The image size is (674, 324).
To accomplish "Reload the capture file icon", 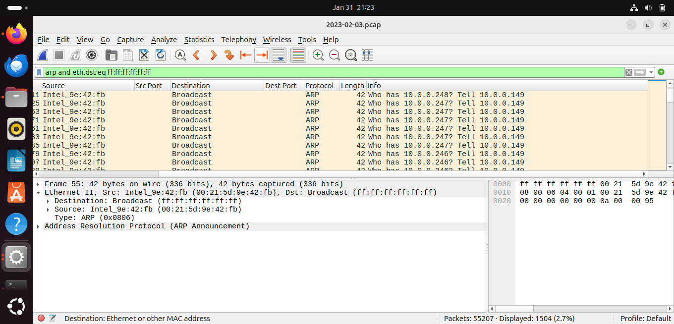I will pos(161,55).
